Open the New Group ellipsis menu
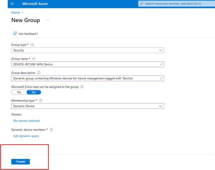 pos(47,20)
